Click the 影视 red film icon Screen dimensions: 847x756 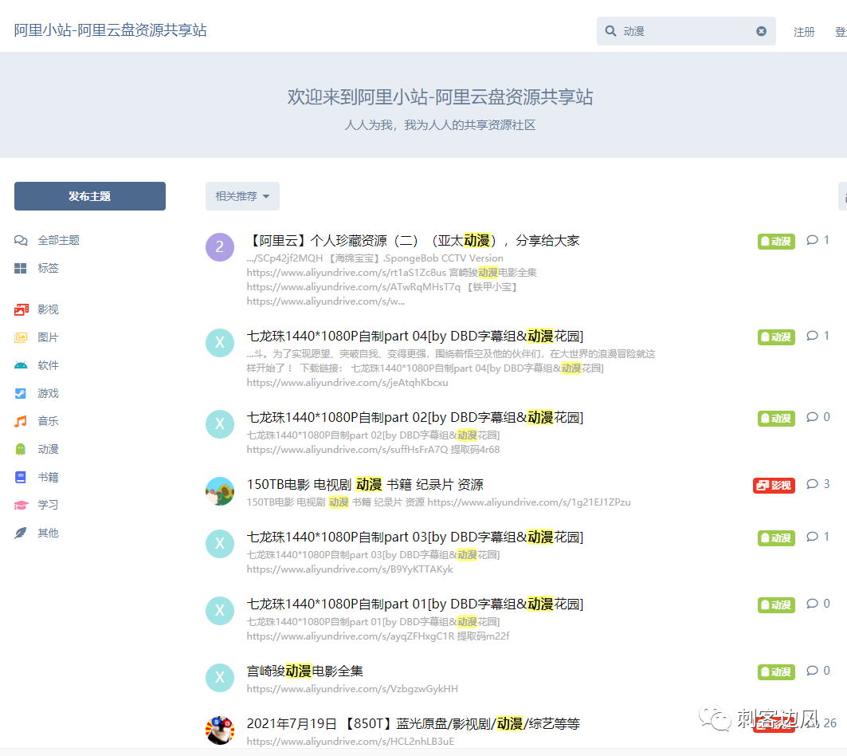click(21, 309)
